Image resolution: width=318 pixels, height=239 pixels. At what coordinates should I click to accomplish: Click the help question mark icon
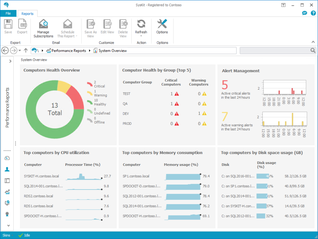click(x=313, y=13)
